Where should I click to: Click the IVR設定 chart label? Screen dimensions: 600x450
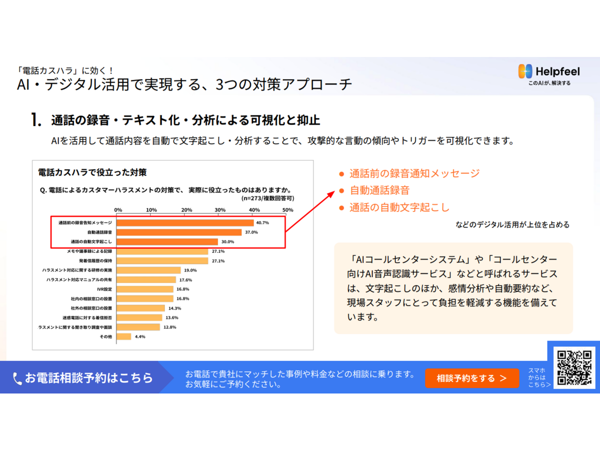(x=104, y=289)
